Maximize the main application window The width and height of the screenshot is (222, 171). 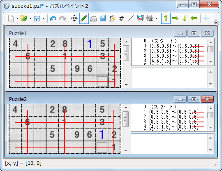coord(194,4)
